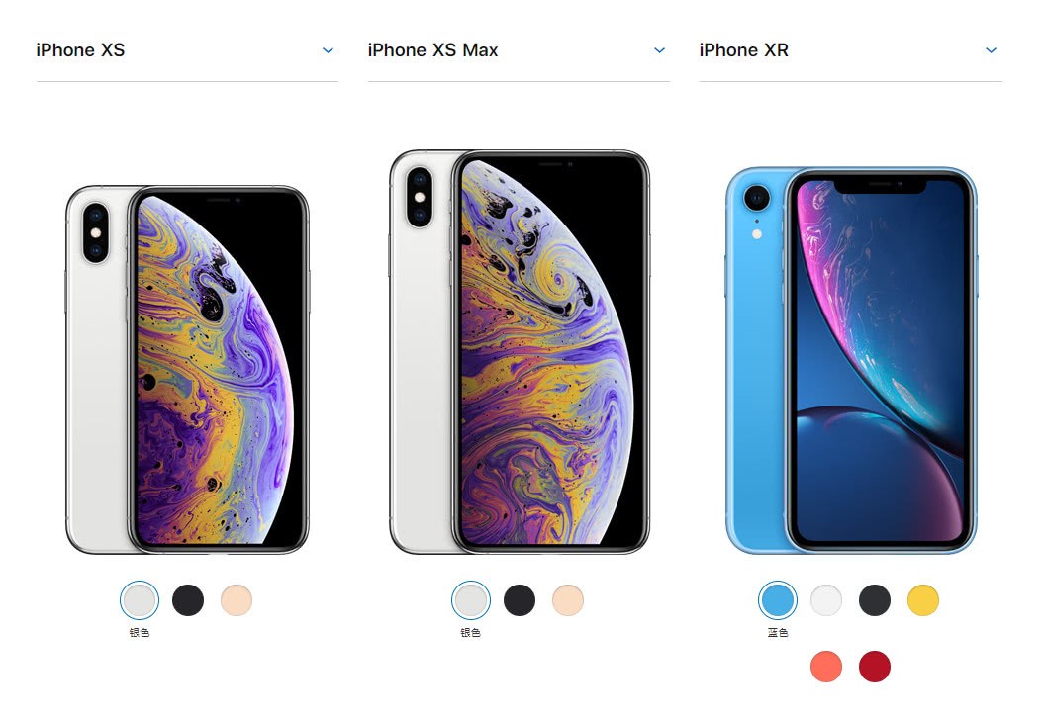Click the iPhone XS Max title text
1044x721 pixels.
click(x=432, y=50)
